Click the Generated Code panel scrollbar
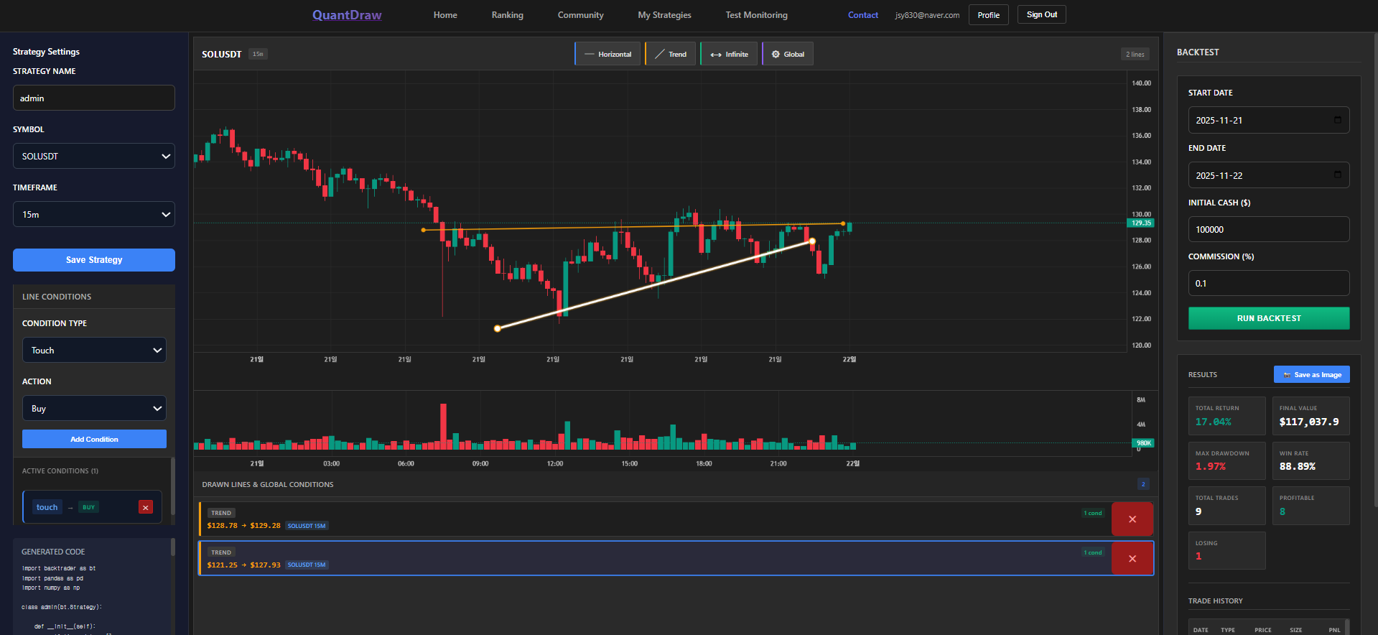This screenshot has height=635, width=1378. 172,547
